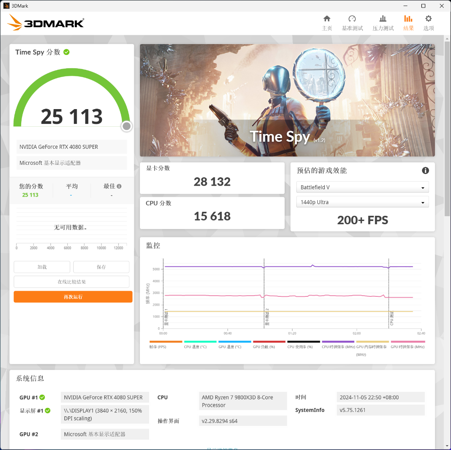Click the green check next to GPU #1
Screen dimensions: 451x450
(42, 397)
